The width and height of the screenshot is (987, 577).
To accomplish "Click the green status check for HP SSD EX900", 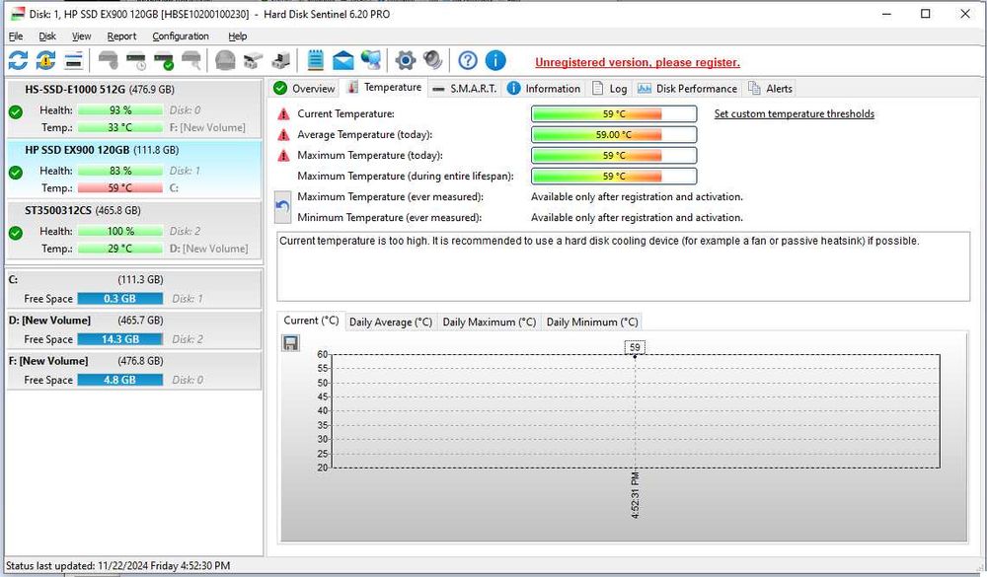I will pos(16,173).
